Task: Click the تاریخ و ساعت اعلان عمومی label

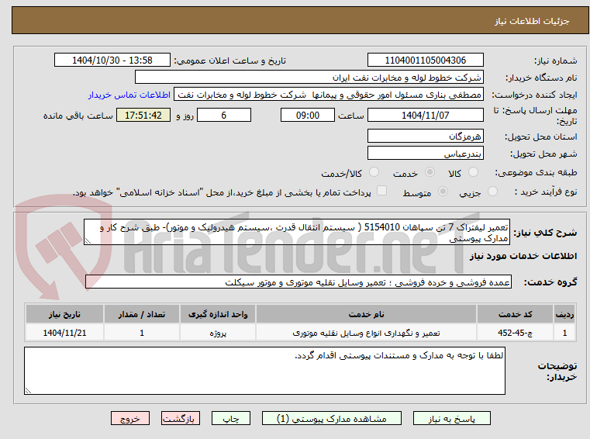Action: click(x=230, y=60)
